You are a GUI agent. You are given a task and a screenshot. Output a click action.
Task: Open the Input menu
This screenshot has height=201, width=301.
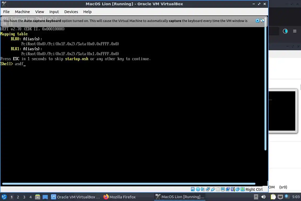coord(54,12)
